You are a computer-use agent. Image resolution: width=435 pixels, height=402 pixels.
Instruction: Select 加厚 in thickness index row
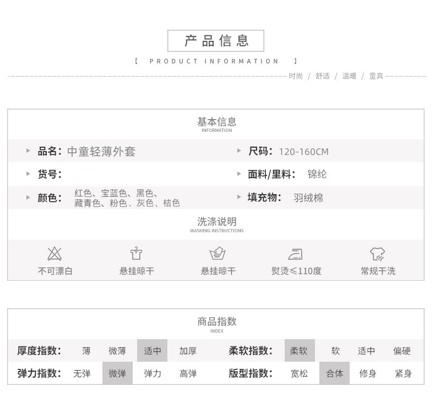pyautogui.click(x=188, y=351)
